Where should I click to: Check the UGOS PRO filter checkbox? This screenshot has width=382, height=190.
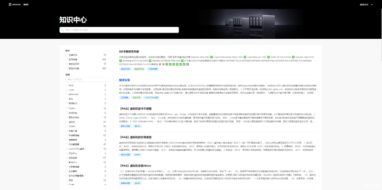(66, 149)
